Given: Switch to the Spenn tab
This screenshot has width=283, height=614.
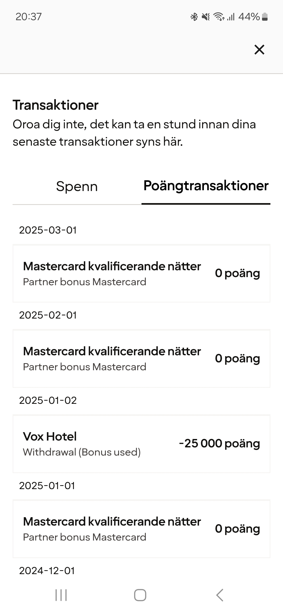Looking at the screenshot, I should click(x=77, y=187).
